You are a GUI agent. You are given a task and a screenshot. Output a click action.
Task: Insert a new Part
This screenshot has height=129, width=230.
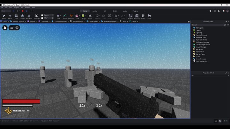click(58, 16)
